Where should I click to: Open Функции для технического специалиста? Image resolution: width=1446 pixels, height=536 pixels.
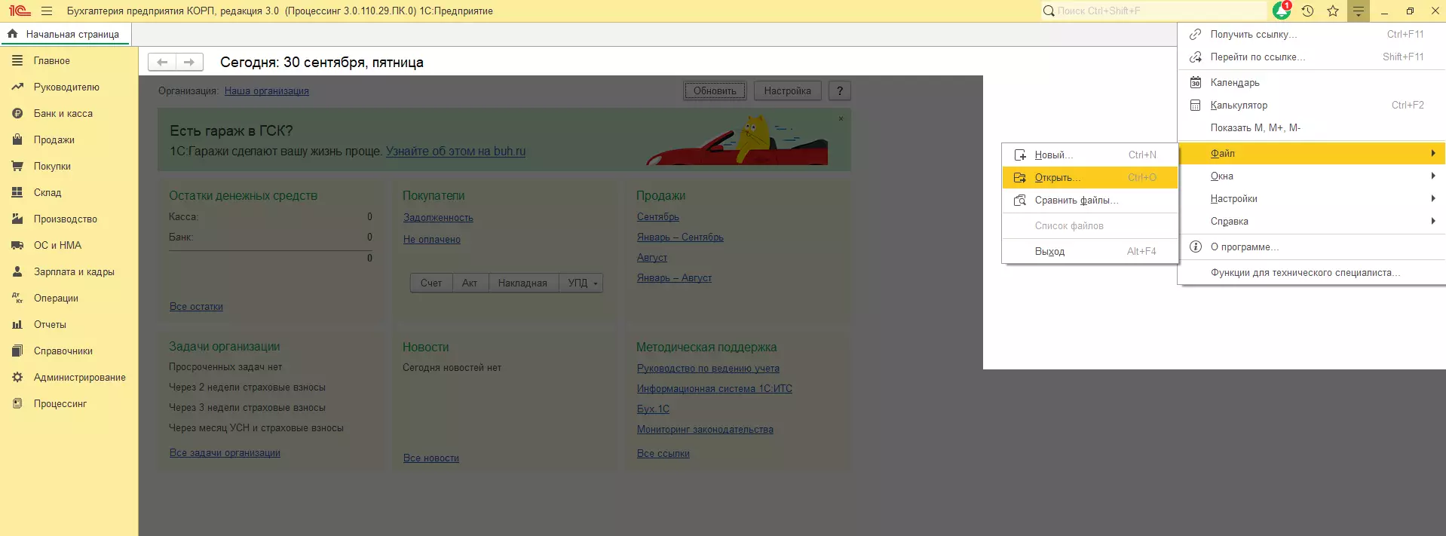1312,273
